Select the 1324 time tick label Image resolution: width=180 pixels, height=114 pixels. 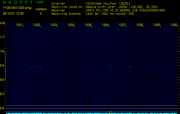(71, 25)
